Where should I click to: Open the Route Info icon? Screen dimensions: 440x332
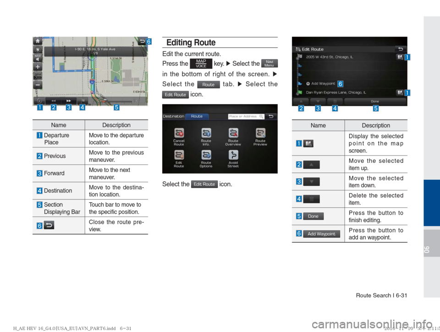tap(206, 137)
